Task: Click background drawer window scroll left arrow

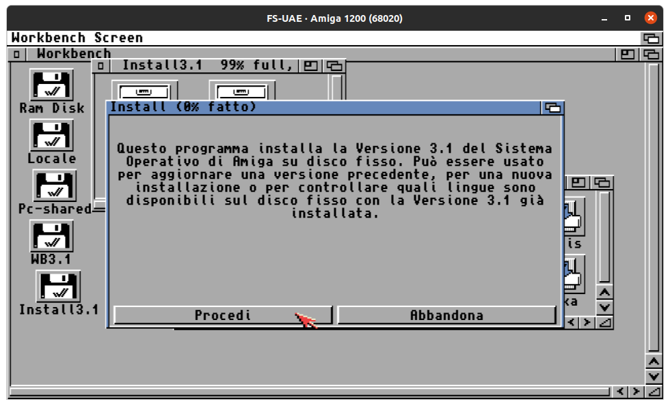Action: [572, 322]
